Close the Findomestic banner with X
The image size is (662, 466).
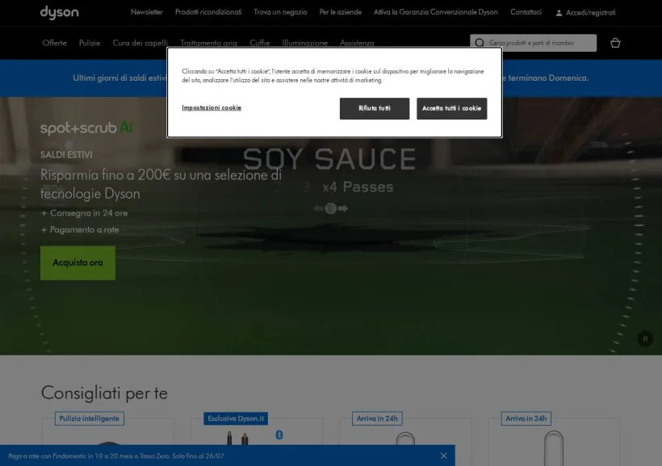(443, 456)
